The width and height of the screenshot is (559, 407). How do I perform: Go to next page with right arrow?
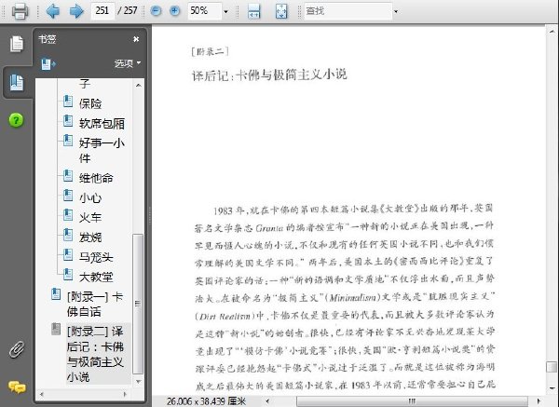click(76, 10)
